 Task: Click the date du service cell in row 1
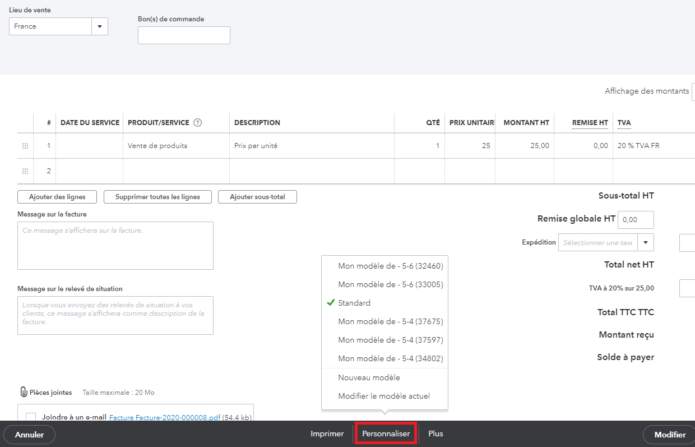pos(90,146)
